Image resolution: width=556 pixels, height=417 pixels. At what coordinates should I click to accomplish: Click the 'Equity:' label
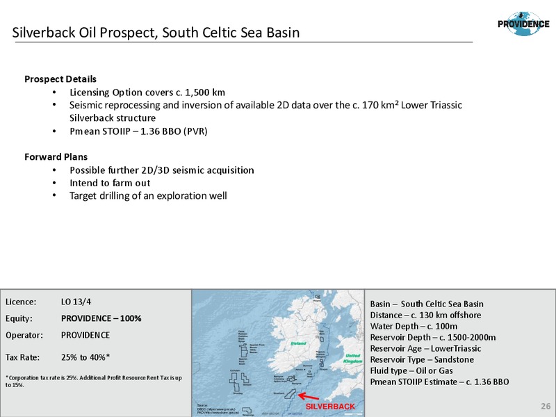19,318
